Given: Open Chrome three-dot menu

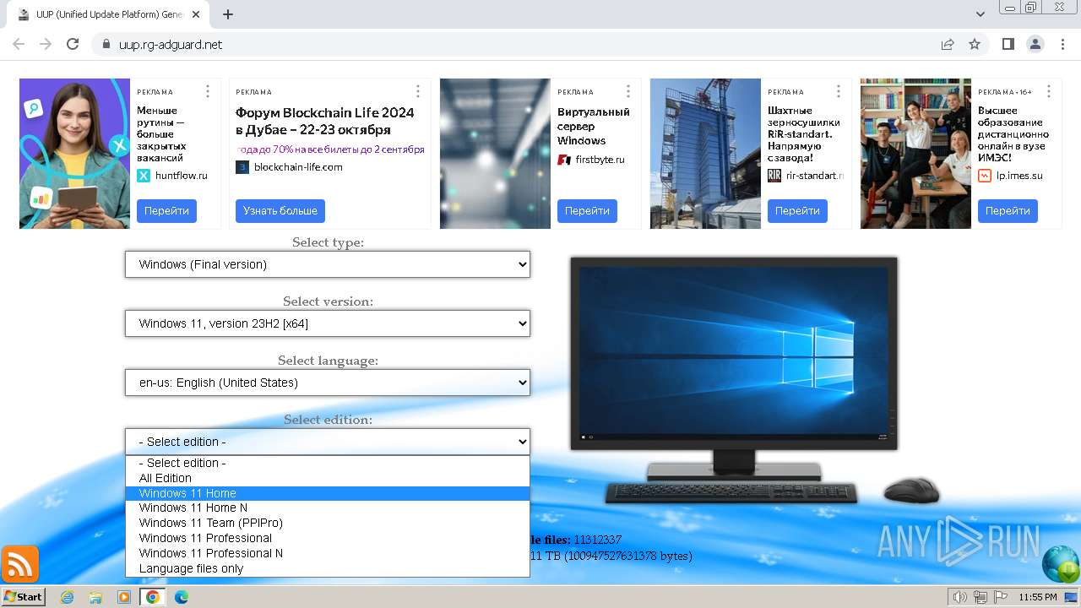Looking at the screenshot, I should pos(1062,44).
